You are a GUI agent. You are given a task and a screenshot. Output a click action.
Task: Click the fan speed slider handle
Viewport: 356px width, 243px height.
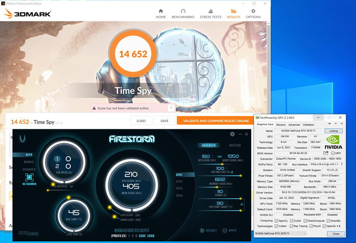tap(48, 190)
